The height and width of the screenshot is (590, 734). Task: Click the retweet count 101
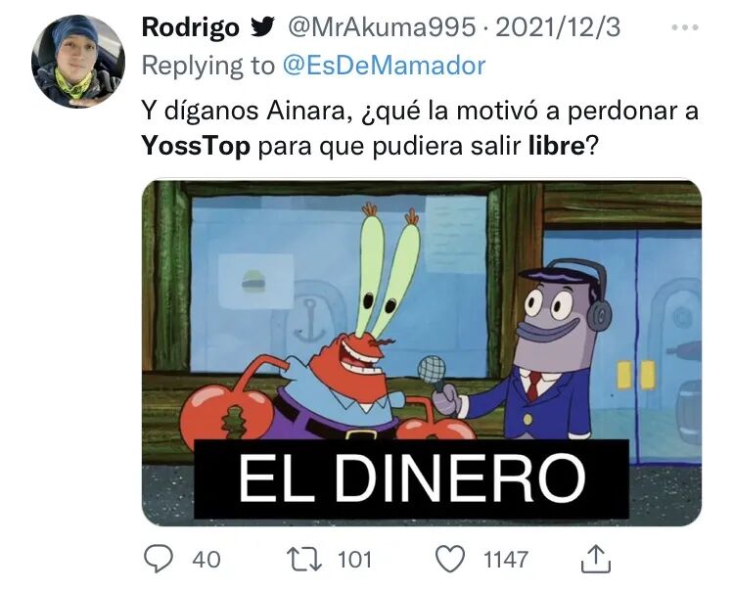tap(355, 560)
